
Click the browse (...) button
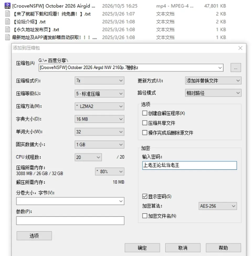click(236, 68)
